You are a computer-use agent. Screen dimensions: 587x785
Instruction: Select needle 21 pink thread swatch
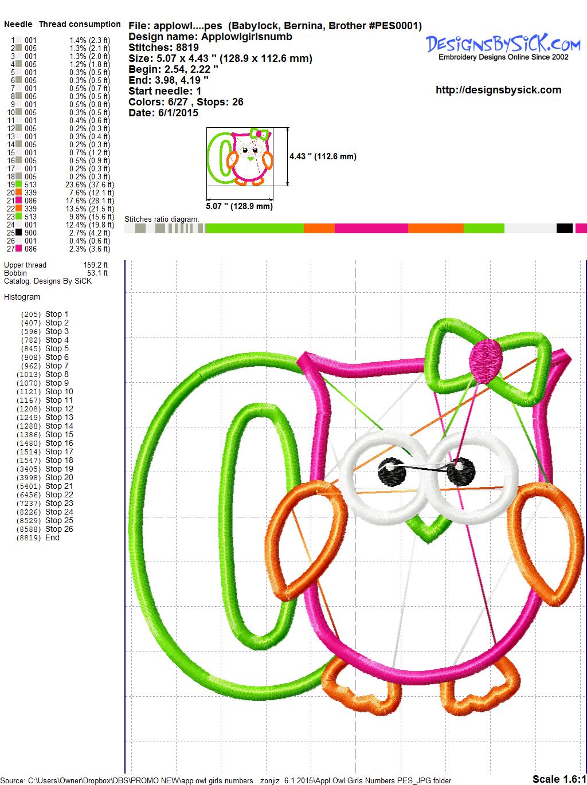click(x=19, y=201)
